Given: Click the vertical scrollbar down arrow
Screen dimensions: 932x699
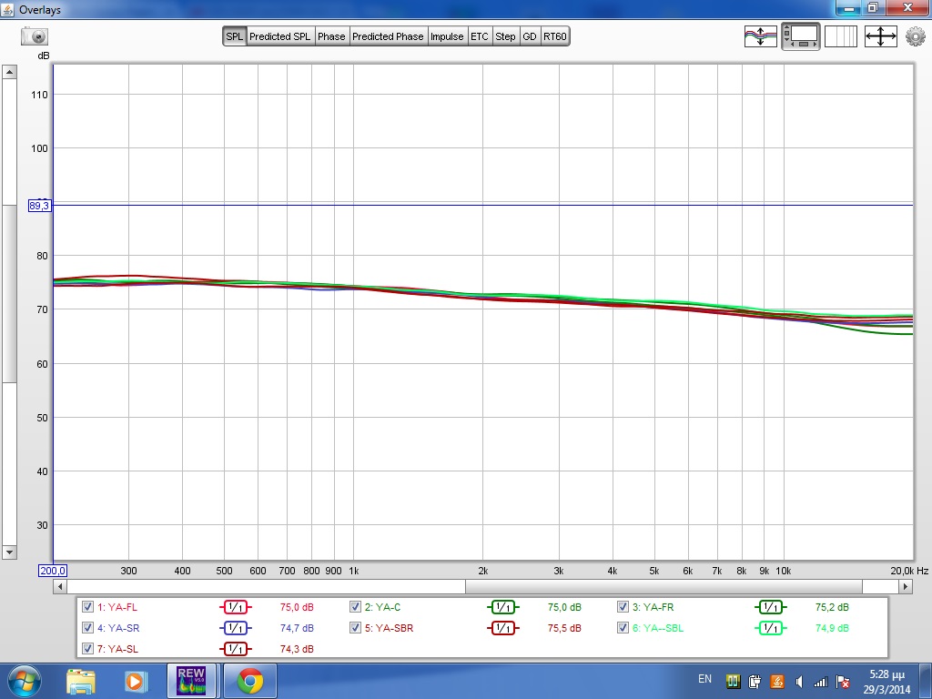Looking at the screenshot, I should pyautogui.click(x=9, y=552).
